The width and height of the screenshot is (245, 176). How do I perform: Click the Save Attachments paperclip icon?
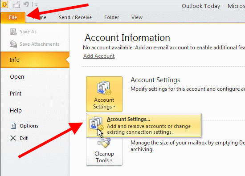tap(13, 44)
